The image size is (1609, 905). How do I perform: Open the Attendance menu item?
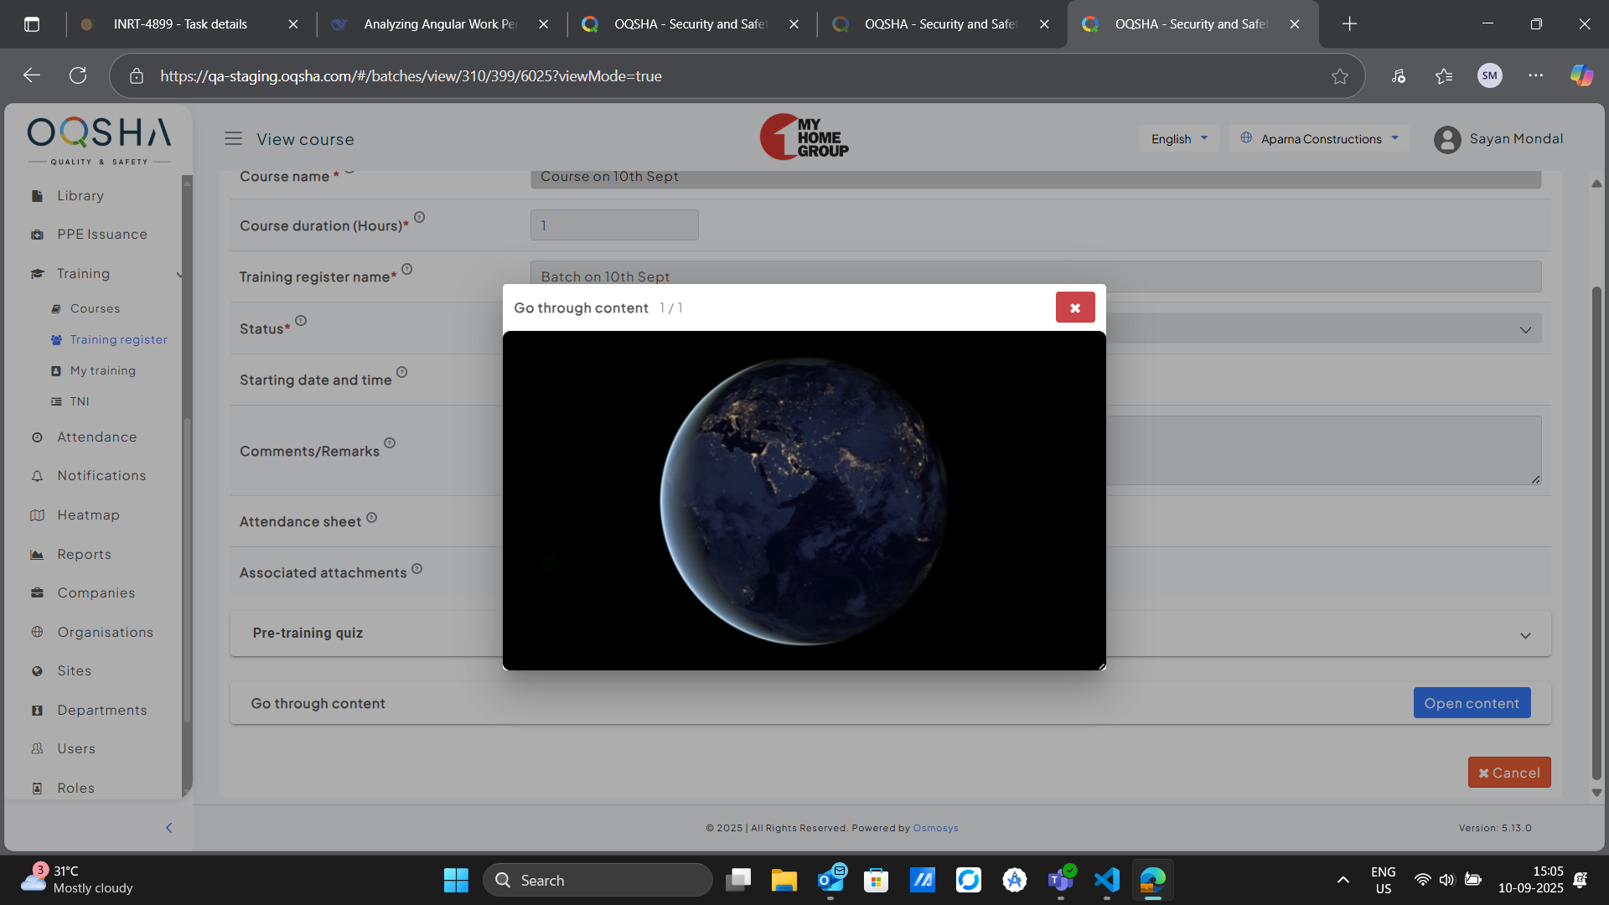(x=96, y=437)
